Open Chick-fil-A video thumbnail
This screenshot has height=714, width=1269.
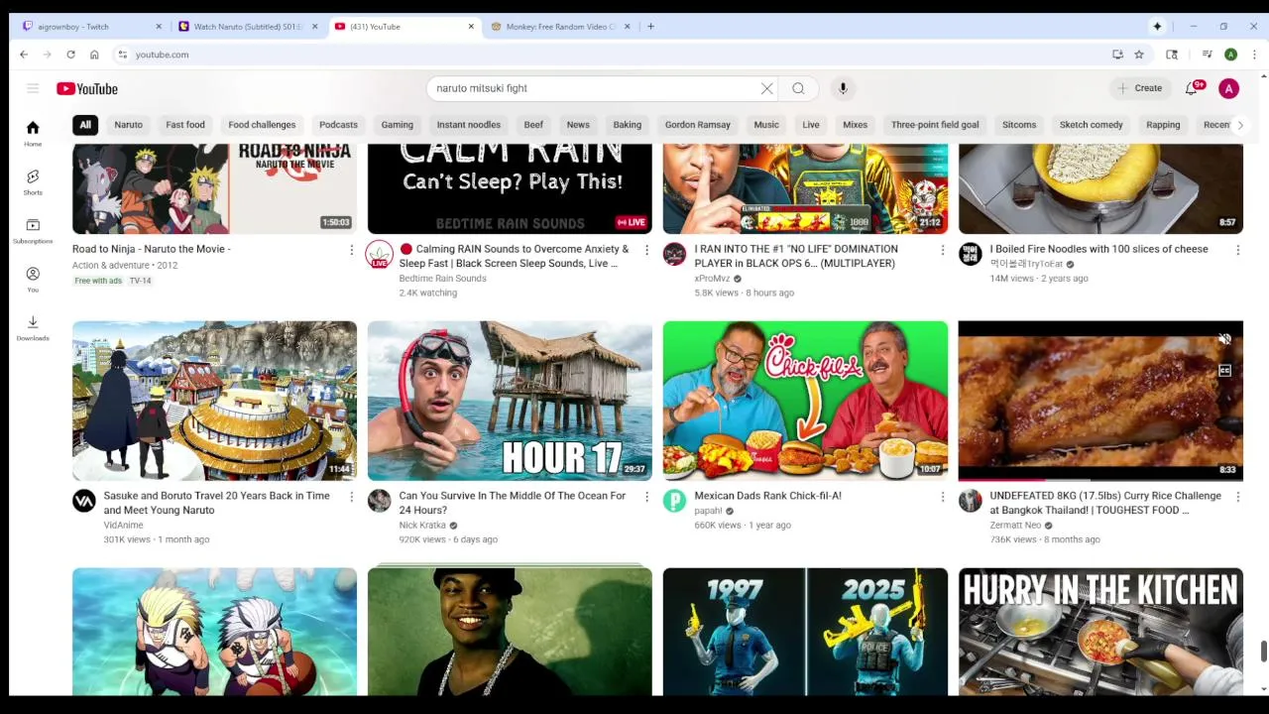pos(805,401)
